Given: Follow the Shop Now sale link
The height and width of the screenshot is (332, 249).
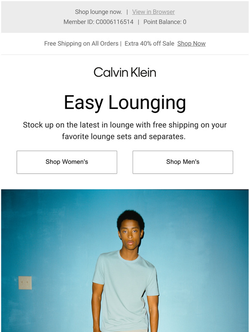Looking at the screenshot, I should pos(191,43).
